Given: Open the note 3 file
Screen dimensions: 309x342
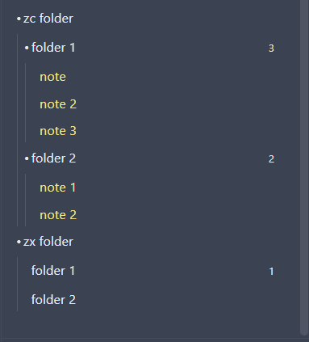Looking at the screenshot, I should 58,131.
